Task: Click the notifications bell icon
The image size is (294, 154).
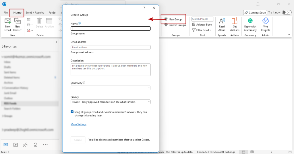Action: (x=258, y=4)
